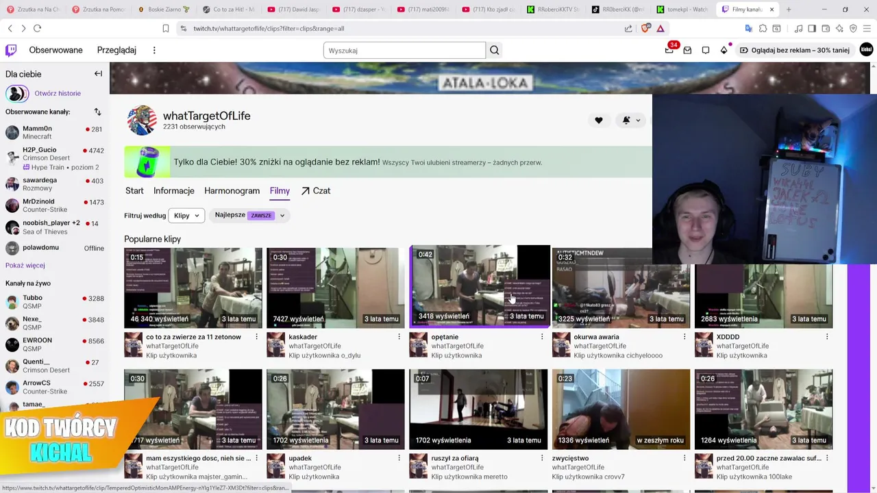Screen dimensions: 877x493
Task: Open MrDzinold channel in sidebar
Action: (x=54, y=205)
